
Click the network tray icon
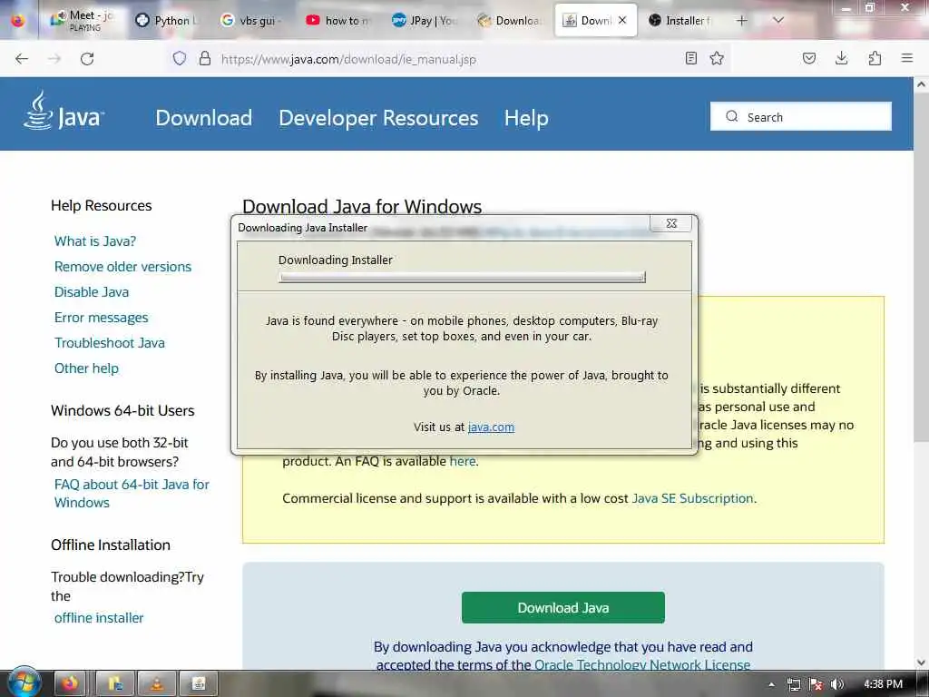[x=794, y=684]
